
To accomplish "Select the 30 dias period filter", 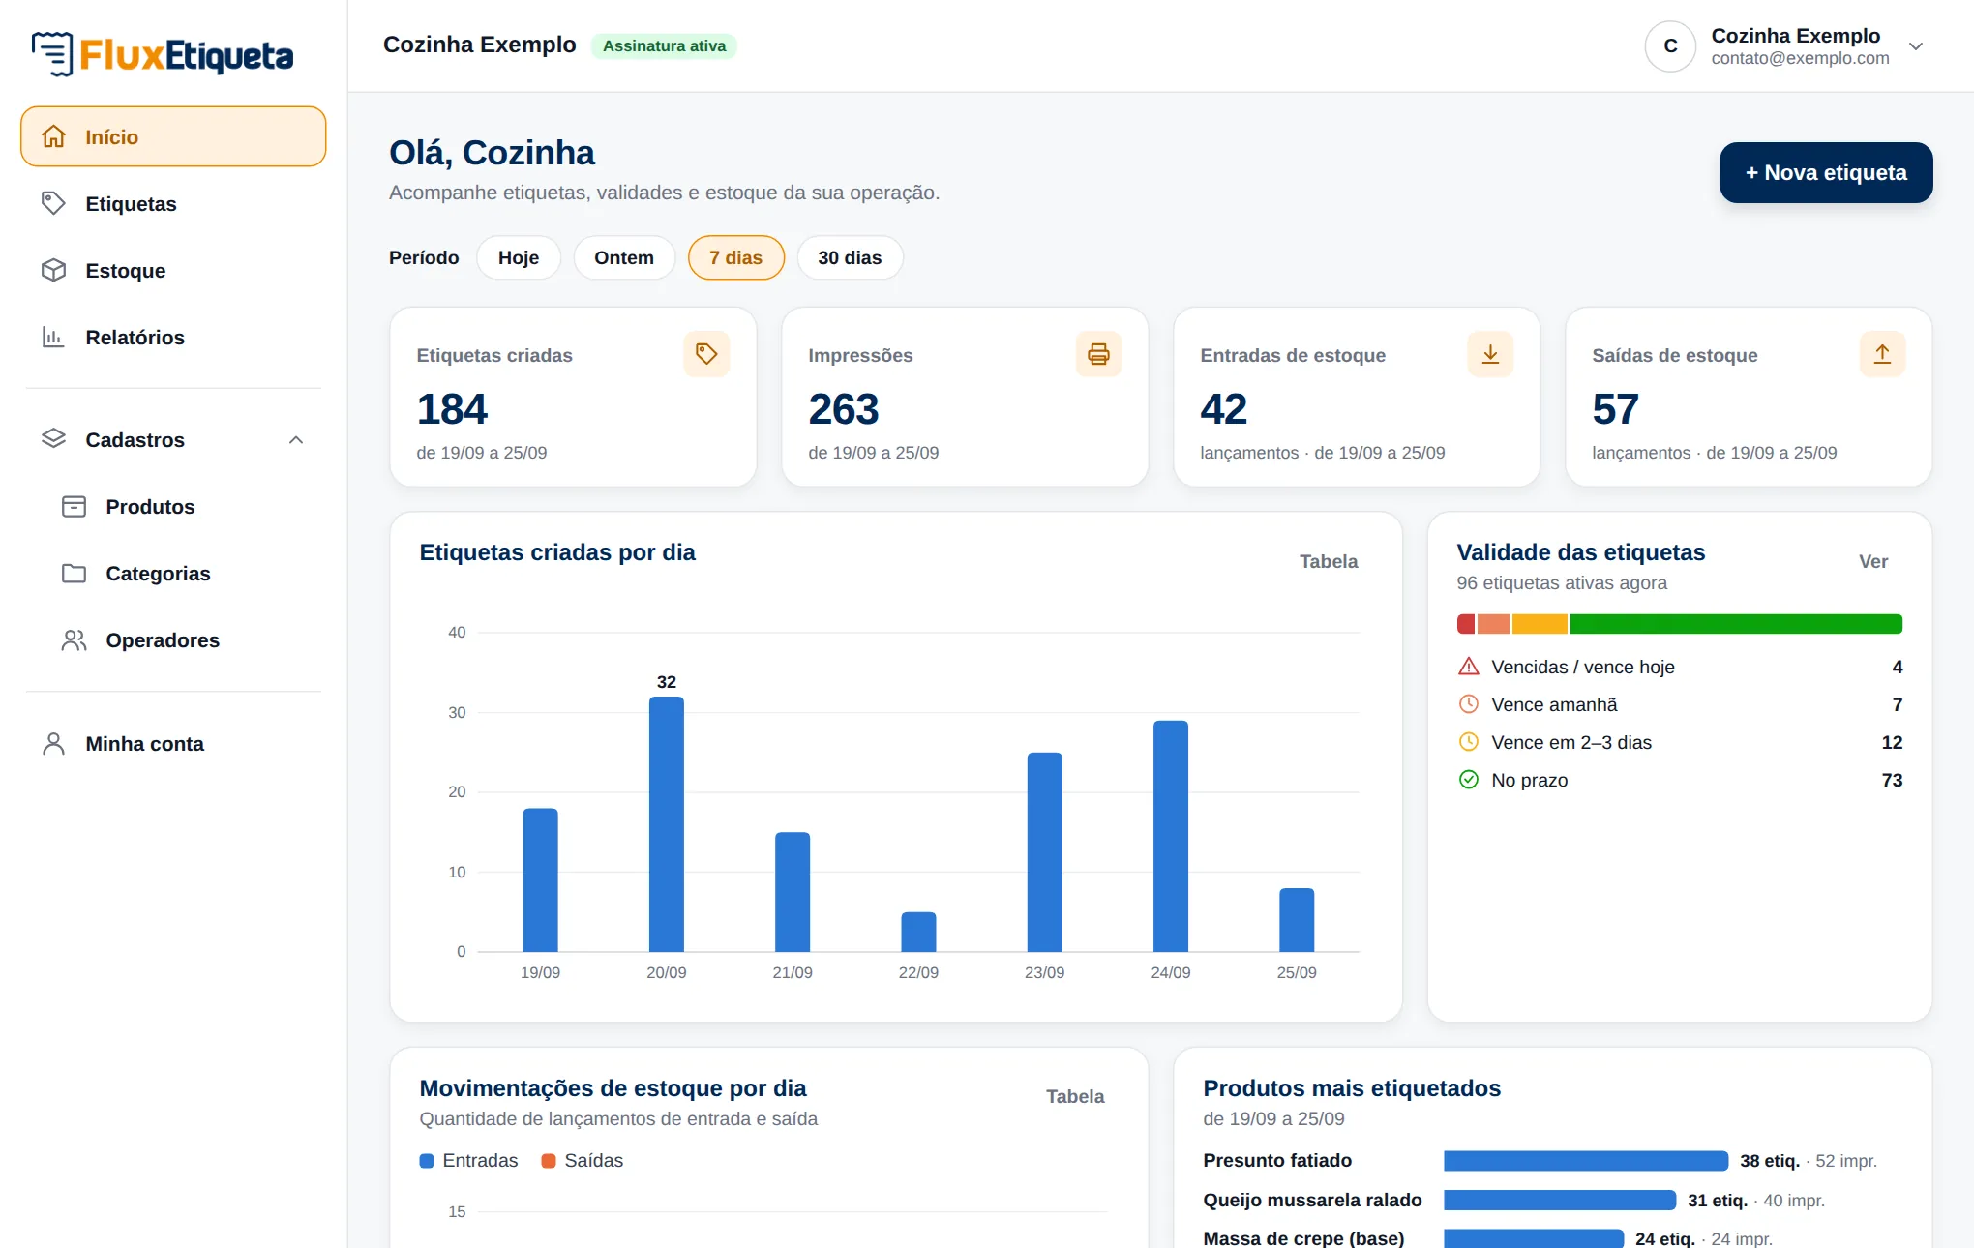I will pos(850,257).
